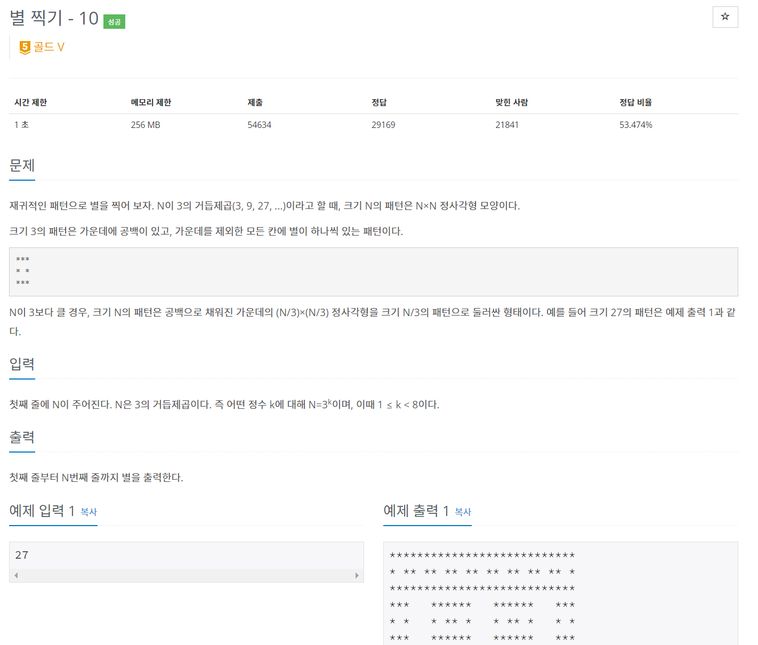
Task: Click the 입력 section heading
Action: click(x=22, y=365)
